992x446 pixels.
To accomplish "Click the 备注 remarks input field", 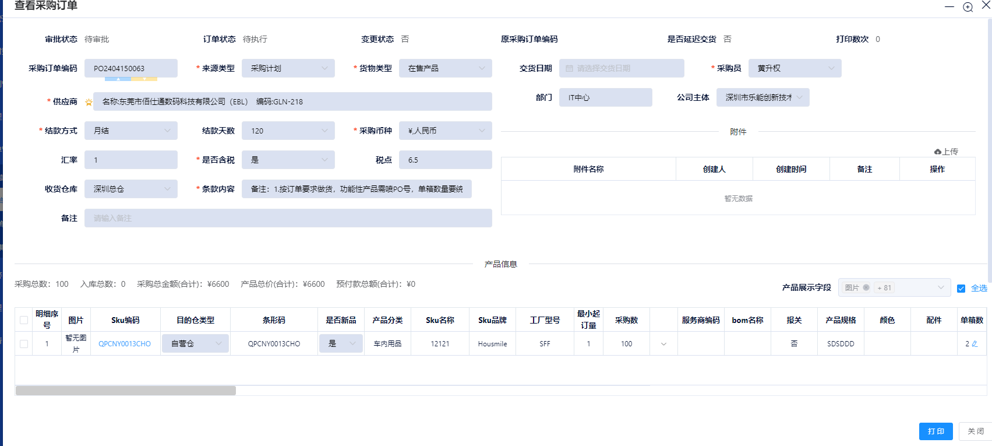I will 288,218.
